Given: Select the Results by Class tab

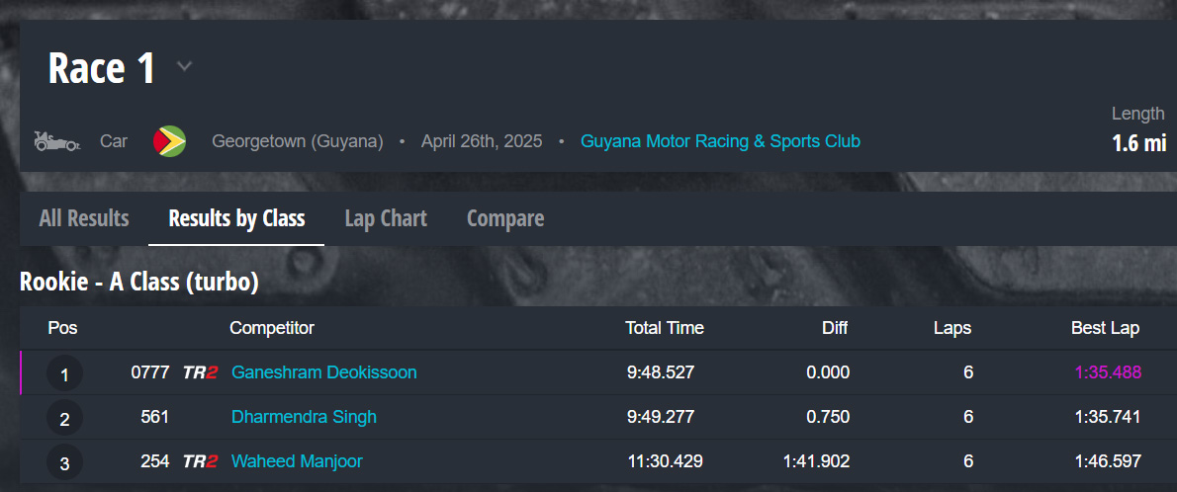Looking at the screenshot, I should click(x=236, y=218).
